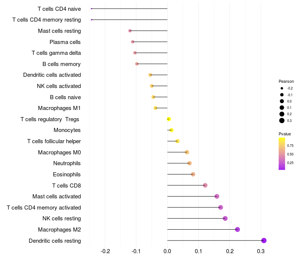
Task: Click the Macrophages M2 purple dot
Action: point(237,229)
